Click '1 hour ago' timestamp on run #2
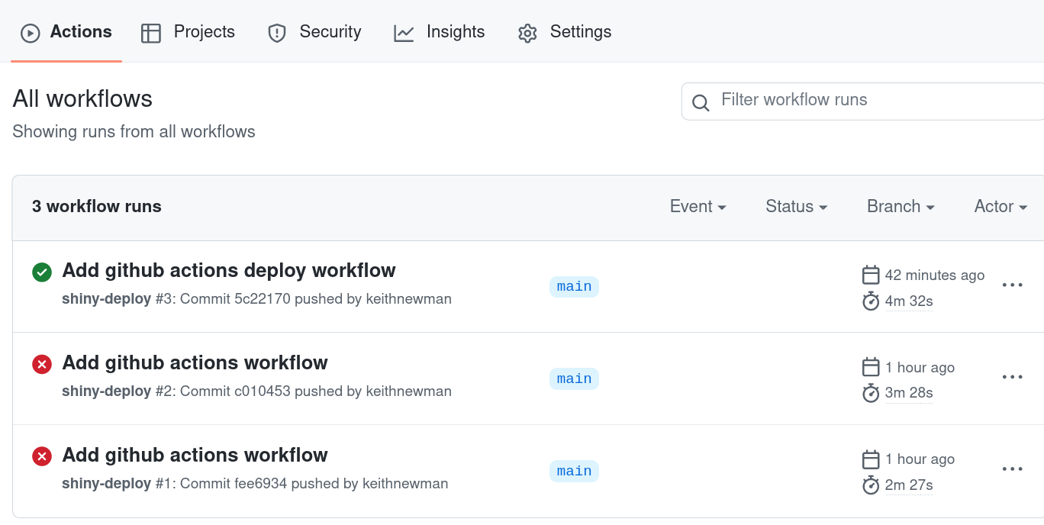1044x525 pixels. point(920,368)
